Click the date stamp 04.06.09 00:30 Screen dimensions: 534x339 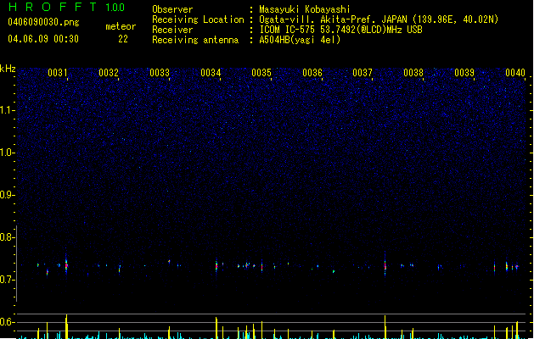pyautogui.click(x=43, y=39)
